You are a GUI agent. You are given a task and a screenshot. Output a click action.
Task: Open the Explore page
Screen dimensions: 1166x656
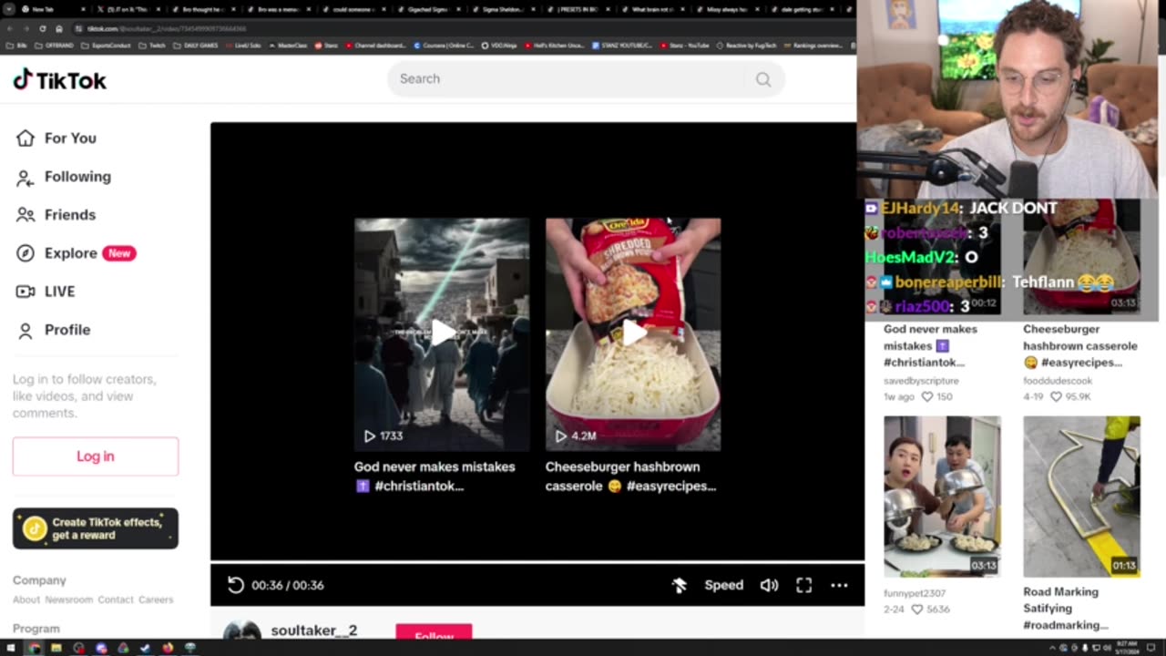[x=70, y=253]
